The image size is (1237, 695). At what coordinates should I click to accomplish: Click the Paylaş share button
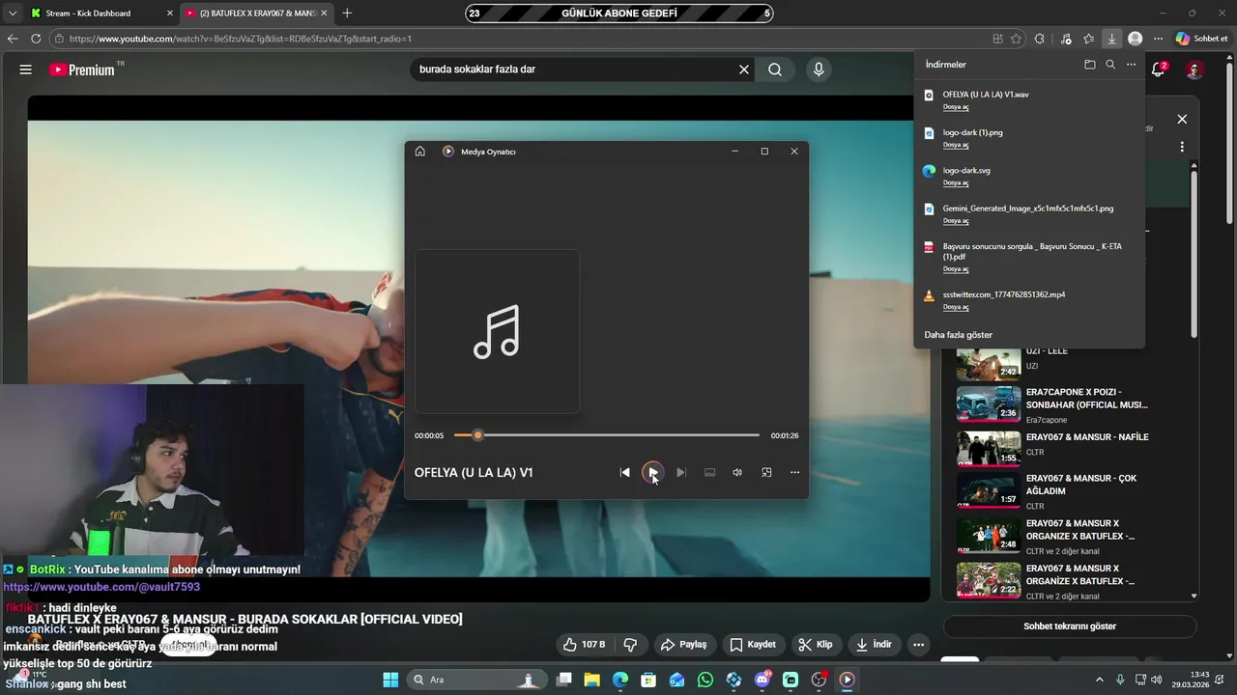point(683,645)
